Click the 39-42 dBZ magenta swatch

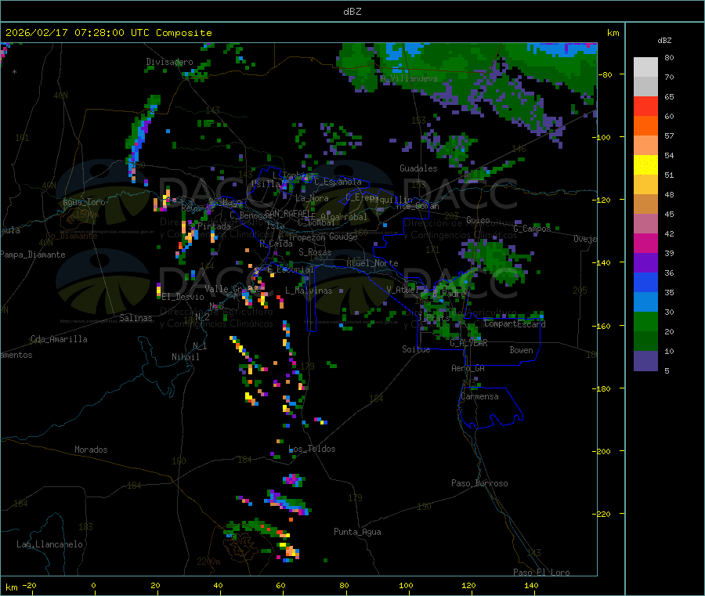tap(645, 243)
